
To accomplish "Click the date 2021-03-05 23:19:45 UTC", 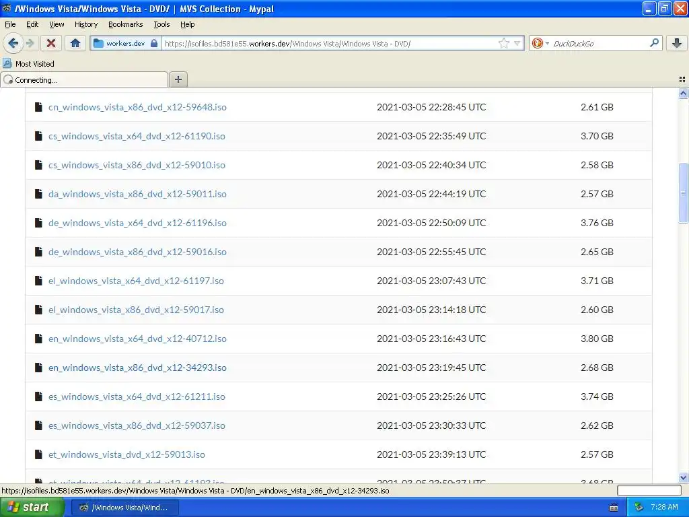I will pyautogui.click(x=431, y=368).
